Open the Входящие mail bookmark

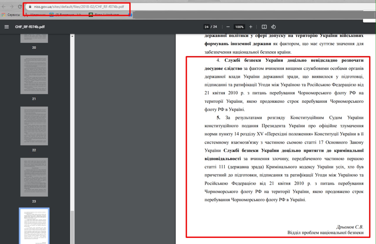[65, 14]
